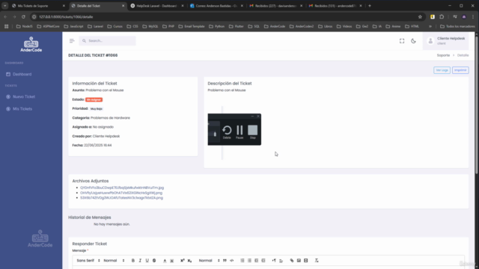479x269 pixels.
Task: Open the browser extensions puzzle icon
Action: pyautogui.click(x=442, y=17)
